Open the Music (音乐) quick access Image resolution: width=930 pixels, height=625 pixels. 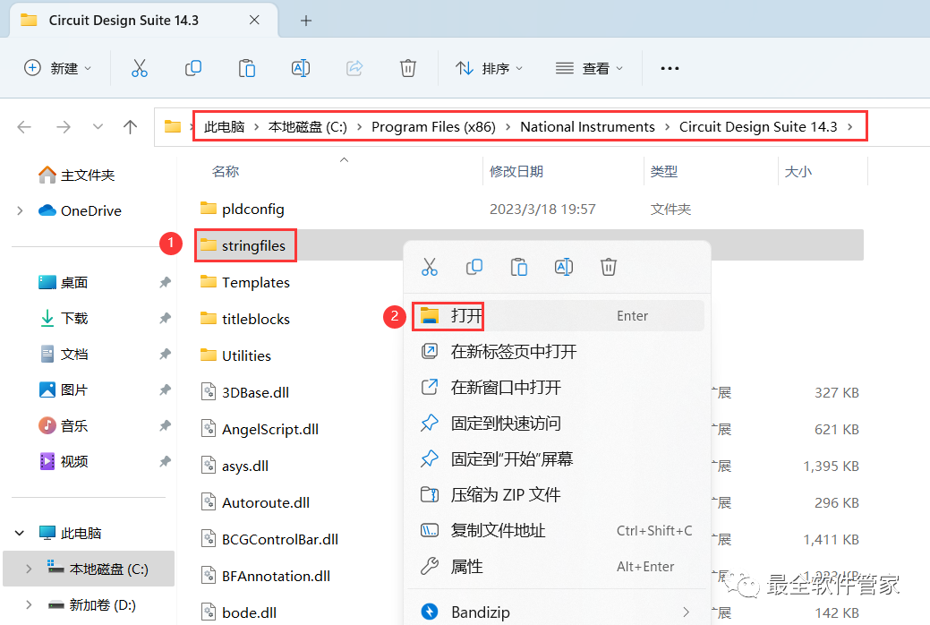[63, 425]
